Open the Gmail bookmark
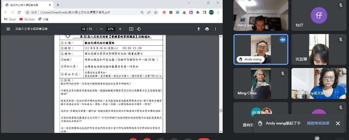 (10, 19)
